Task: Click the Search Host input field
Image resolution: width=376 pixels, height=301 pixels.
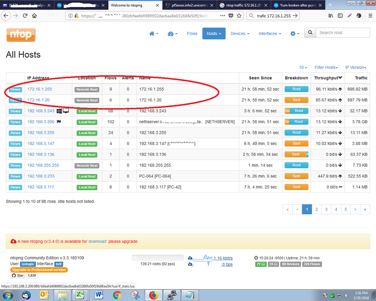Action: [342, 33]
